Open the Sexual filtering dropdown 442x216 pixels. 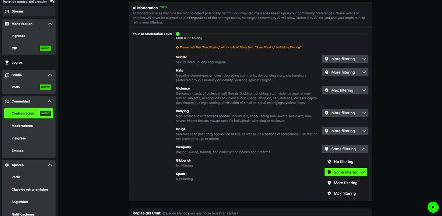[345, 59]
